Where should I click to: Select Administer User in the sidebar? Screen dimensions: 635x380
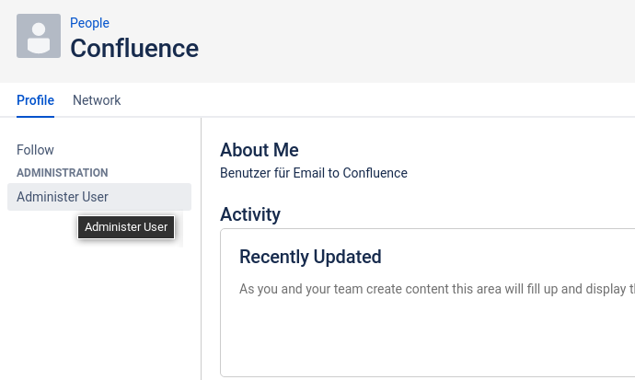[63, 197]
